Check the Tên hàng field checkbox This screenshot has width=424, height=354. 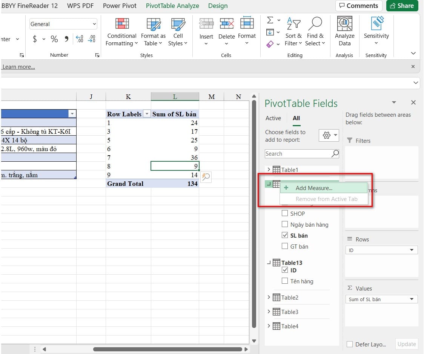point(285,281)
